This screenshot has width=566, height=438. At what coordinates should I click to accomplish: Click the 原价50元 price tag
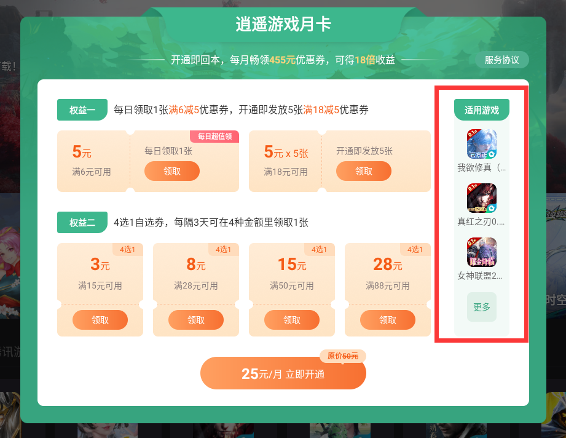(342, 356)
